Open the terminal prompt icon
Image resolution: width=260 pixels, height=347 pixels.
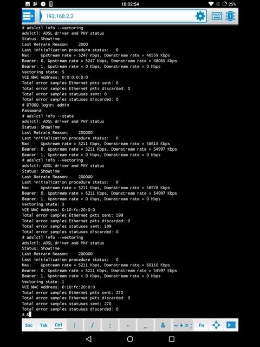pyautogui.click(x=231, y=325)
